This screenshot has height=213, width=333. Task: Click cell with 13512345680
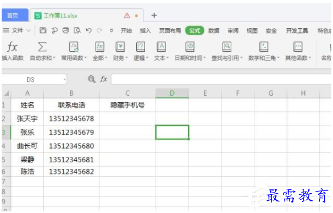(x=71, y=146)
